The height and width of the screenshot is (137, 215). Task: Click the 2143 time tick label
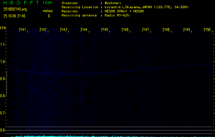pos(64,30)
